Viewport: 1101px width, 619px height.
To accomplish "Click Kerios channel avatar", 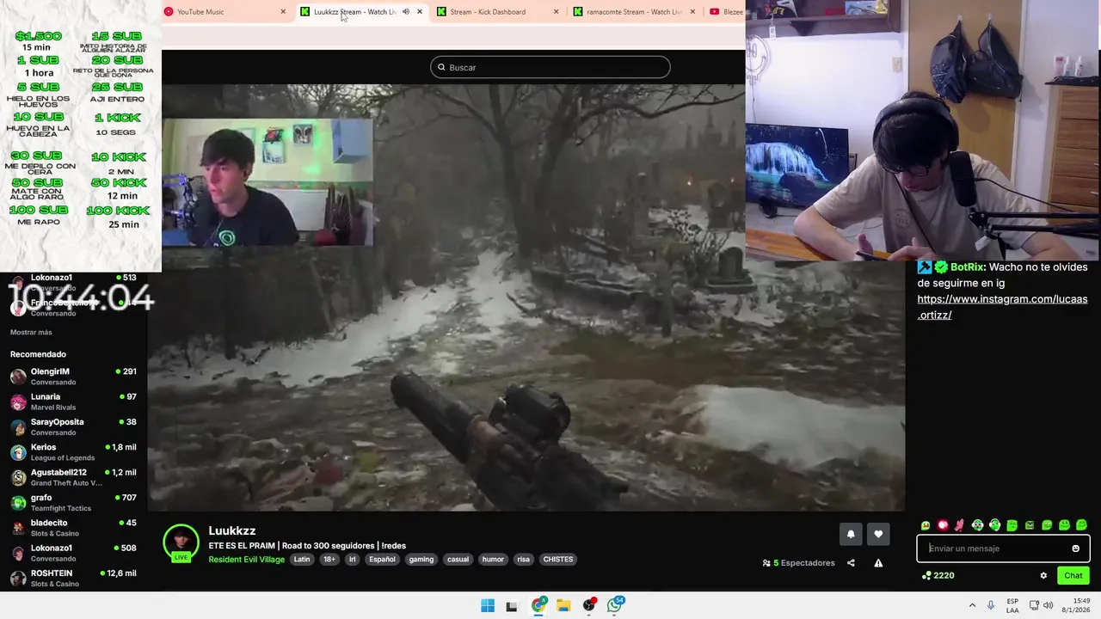I will point(18,452).
